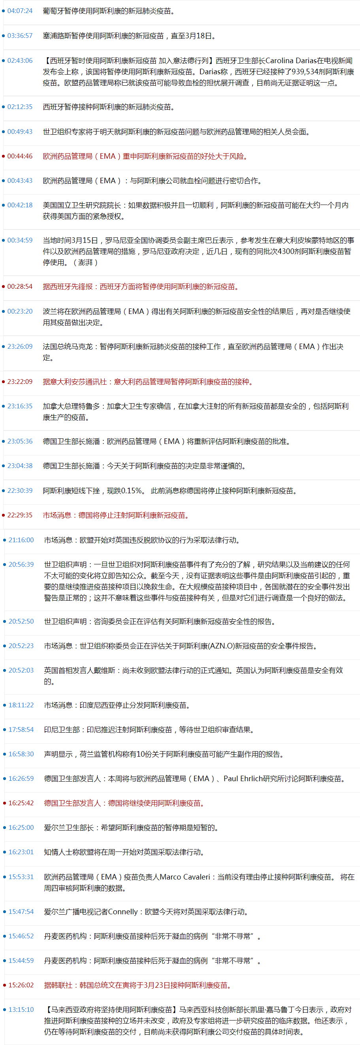Open 马来西亚政府将坚持使用 news paragraph
Screen dimensions: 360x1045
coord(198,1021)
